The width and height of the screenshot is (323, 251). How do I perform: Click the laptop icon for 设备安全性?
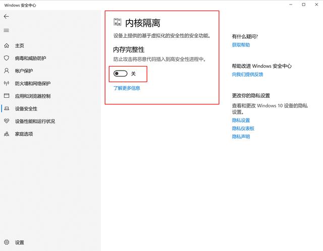[x=7, y=108]
